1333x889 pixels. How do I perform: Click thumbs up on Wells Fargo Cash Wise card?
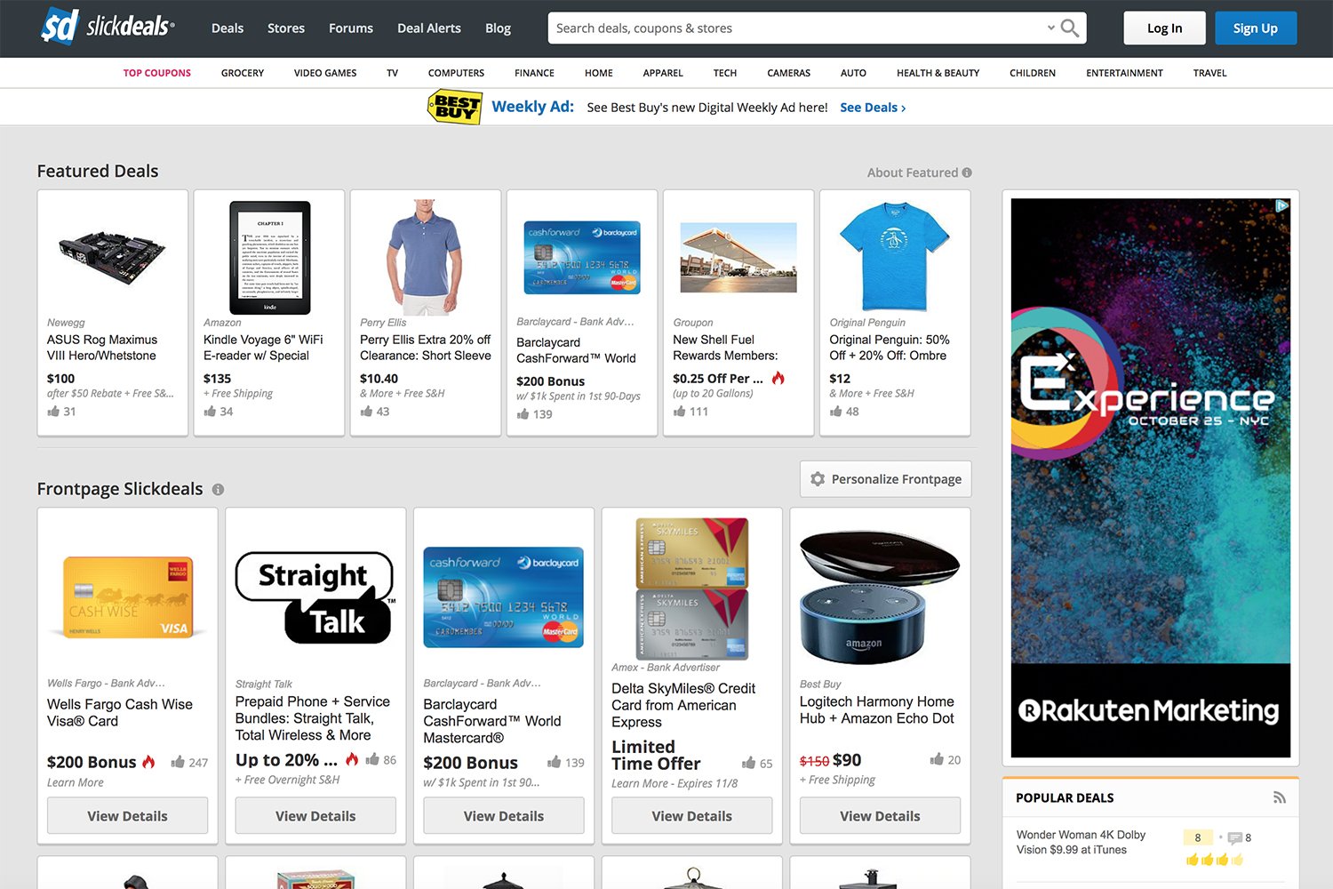pyautogui.click(x=178, y=762)
